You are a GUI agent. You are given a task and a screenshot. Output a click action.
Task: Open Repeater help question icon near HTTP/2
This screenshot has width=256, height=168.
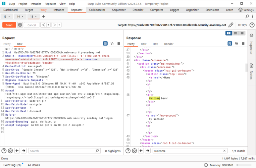pos(252,25)
